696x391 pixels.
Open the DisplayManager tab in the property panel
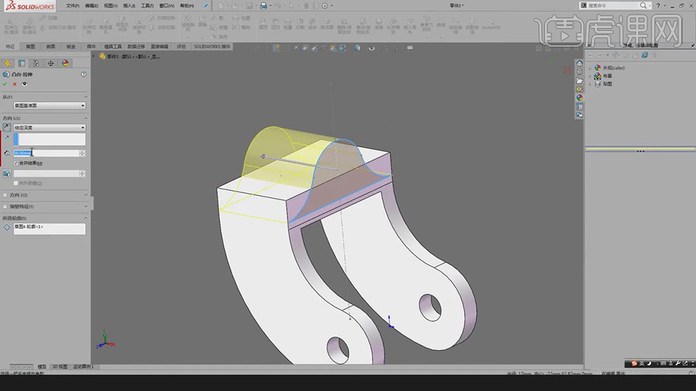65,63
